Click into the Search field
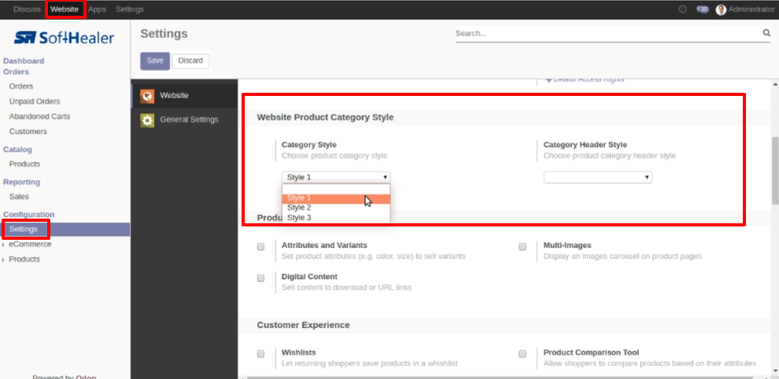 [x=608, y=34]
